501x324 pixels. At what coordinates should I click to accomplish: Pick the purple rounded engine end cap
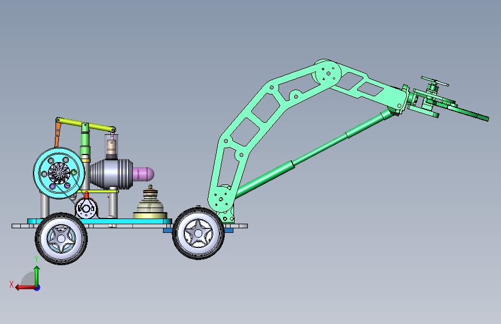(x=143, y=174)
